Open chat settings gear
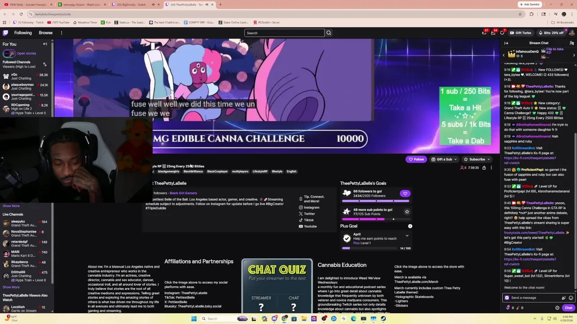The width and height of the screenshot is (577, 324). (x=557, y=308)
